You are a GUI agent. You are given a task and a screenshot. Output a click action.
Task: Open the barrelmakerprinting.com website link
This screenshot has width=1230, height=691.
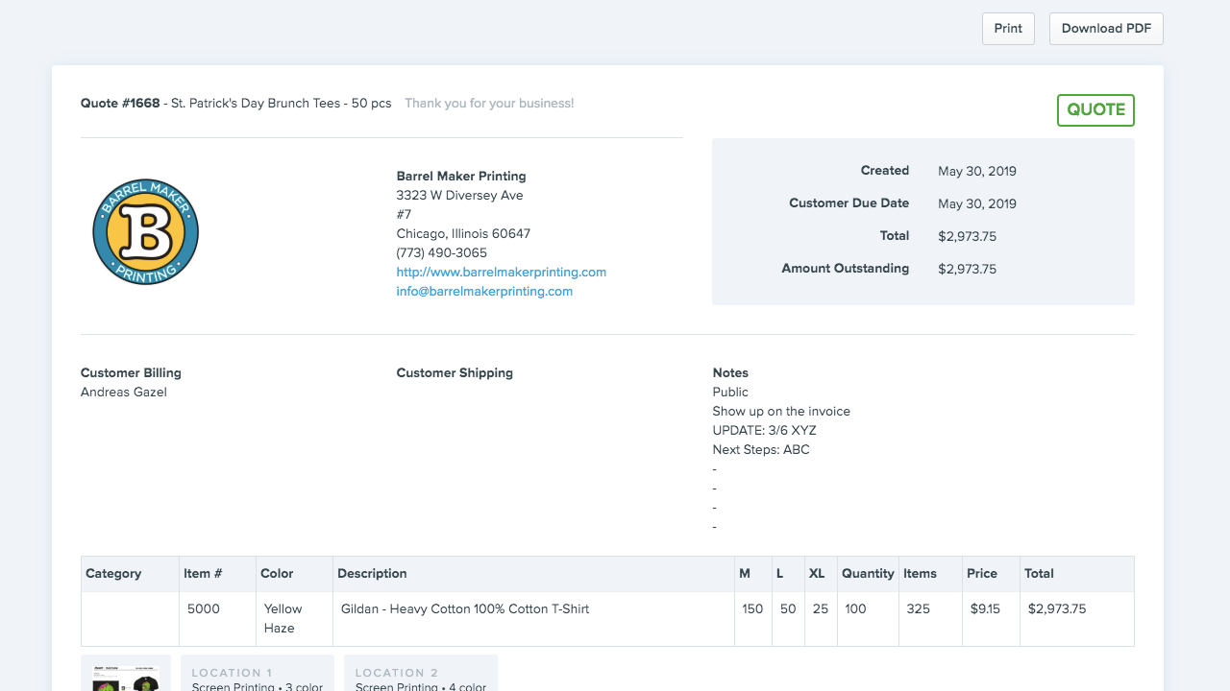point(501,272)
